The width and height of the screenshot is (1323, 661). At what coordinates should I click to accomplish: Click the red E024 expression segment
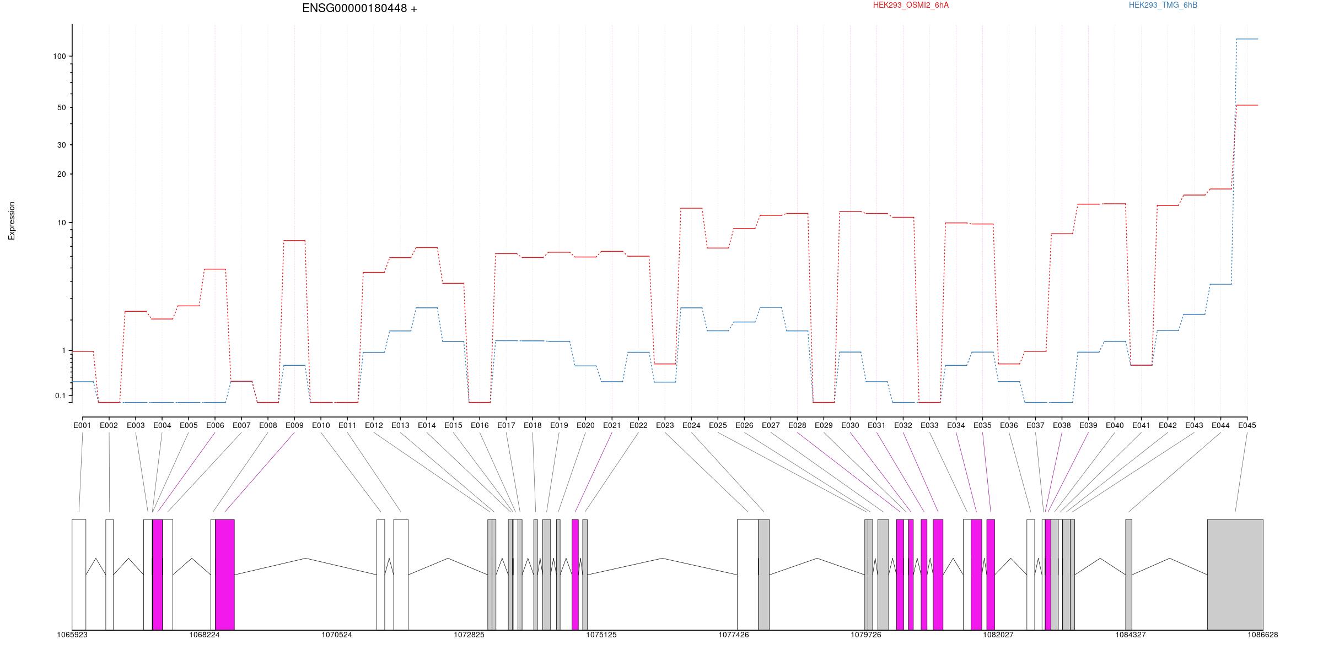tap(691, 208)
